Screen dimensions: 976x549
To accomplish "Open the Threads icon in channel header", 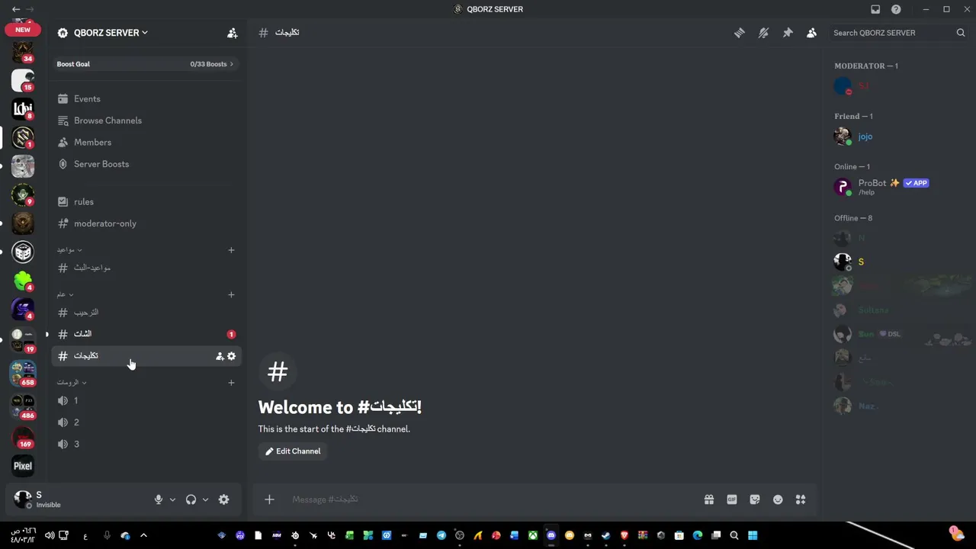I will click(x=739, y=33).
